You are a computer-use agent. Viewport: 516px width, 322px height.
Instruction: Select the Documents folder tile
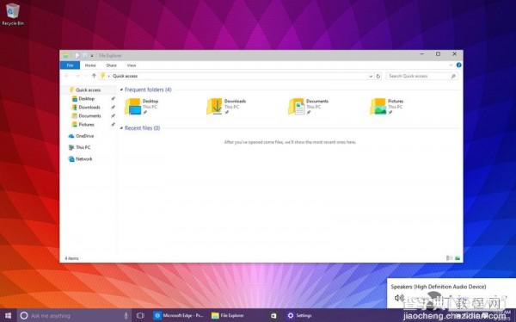coord(309,107)
